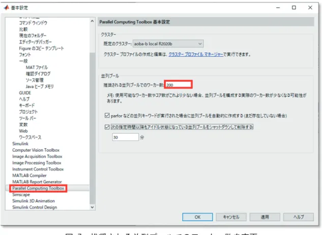The width and height of the screenshot is (322, 235).
Task: Click the preferred worker count field
Action: click(178, 84)
